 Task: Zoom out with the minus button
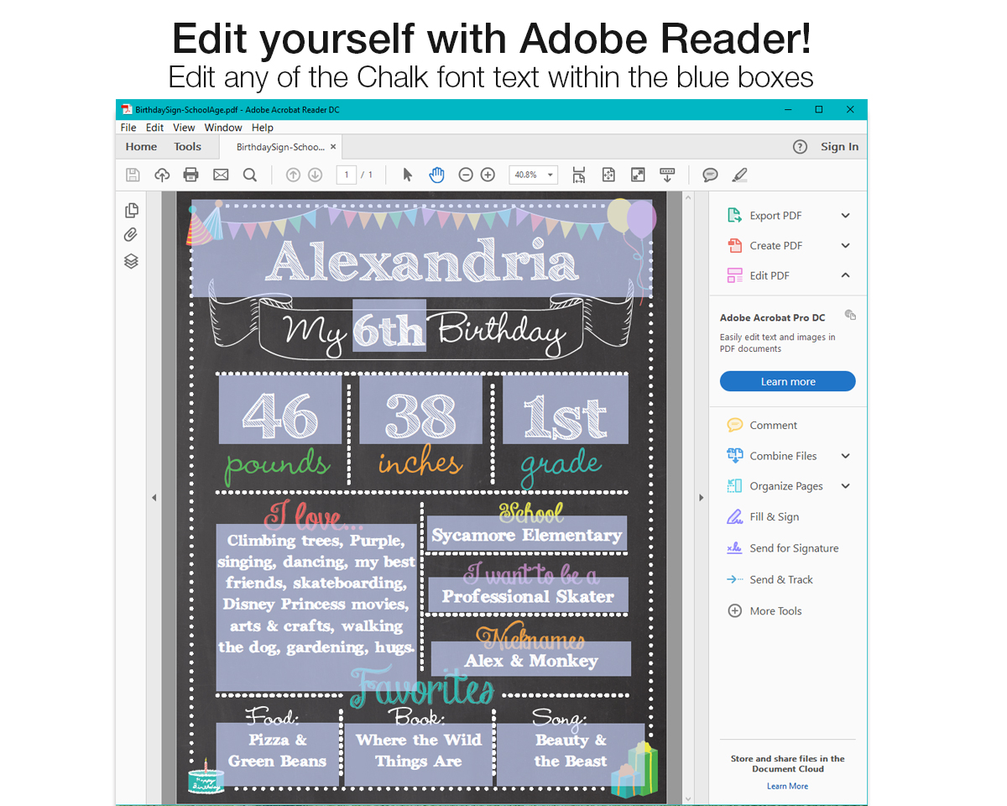pos(466,175)
